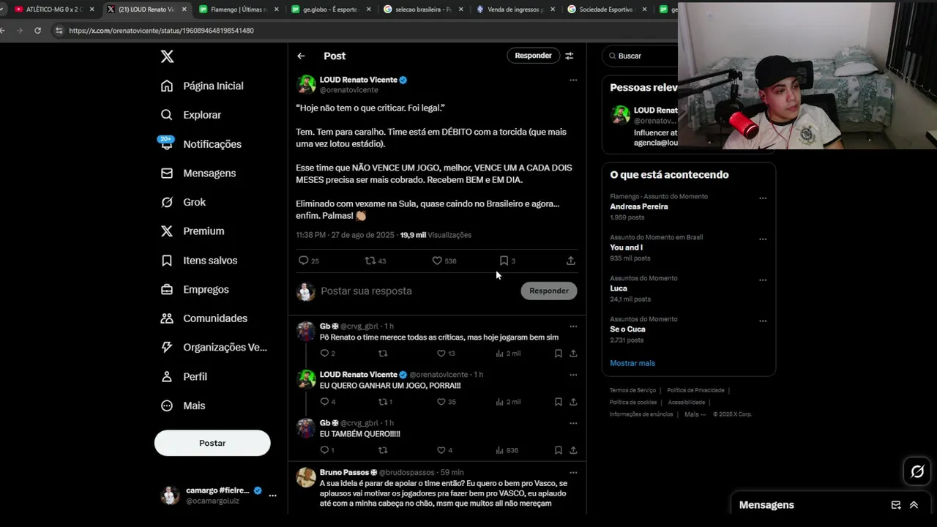Open Comunidades in the sidebar
This screenshot has width=937, height=527.
(x=204, y=318)
